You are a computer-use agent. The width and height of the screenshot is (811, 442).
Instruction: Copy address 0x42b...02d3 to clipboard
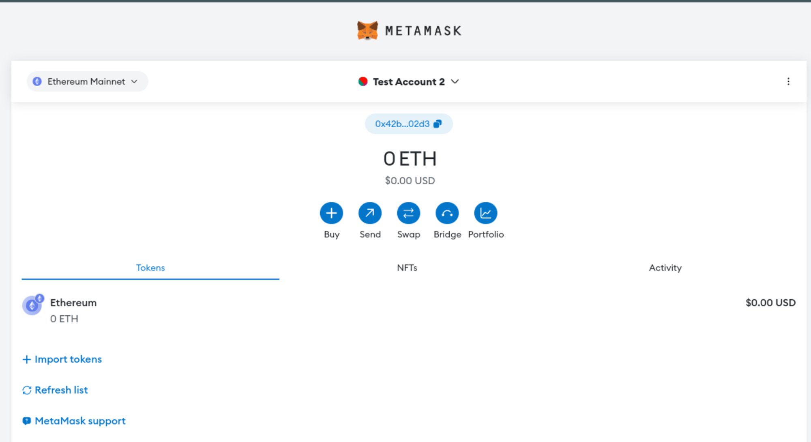pos(409,124)
